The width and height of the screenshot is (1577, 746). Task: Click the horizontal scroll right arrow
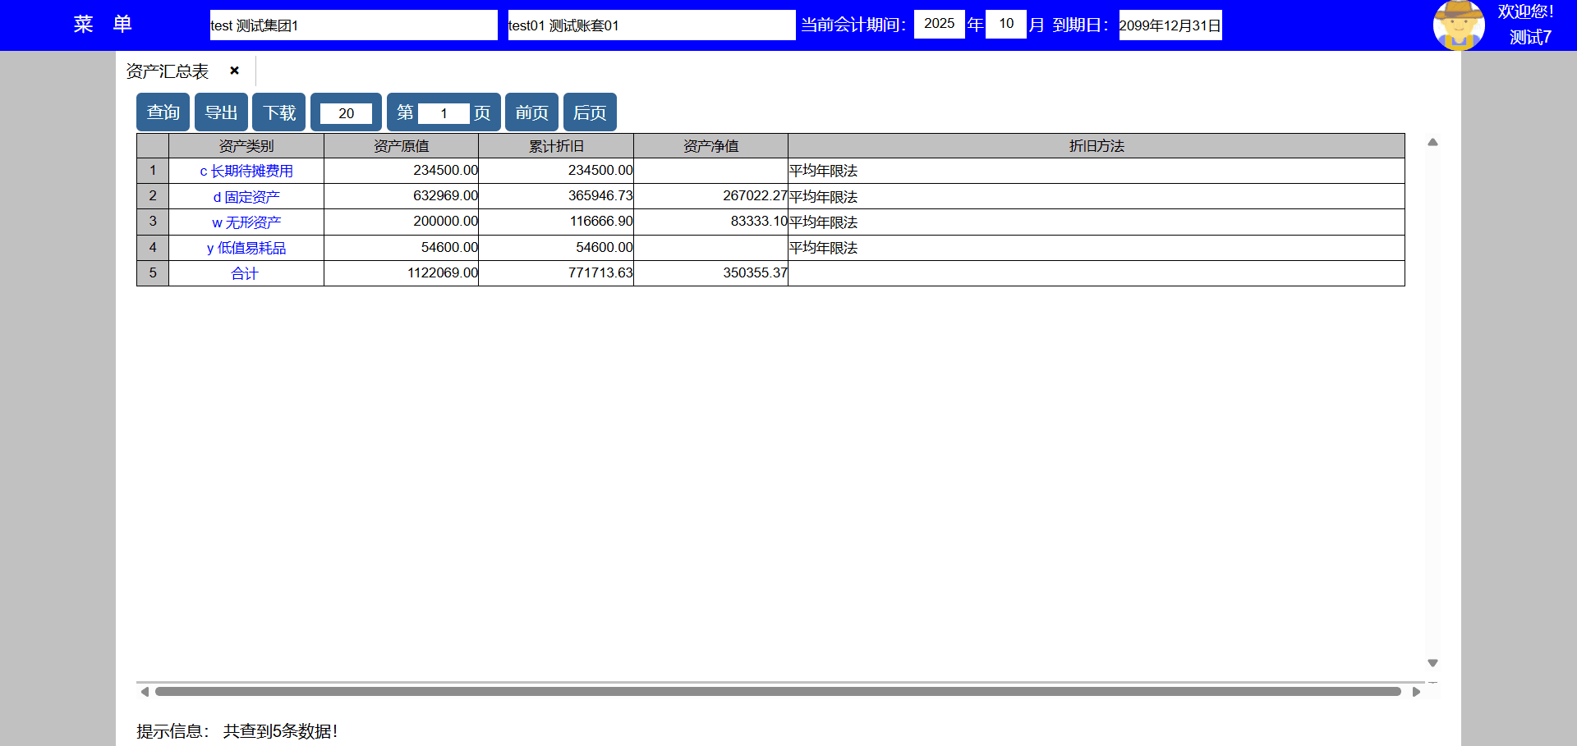[x=1416, y=692]
